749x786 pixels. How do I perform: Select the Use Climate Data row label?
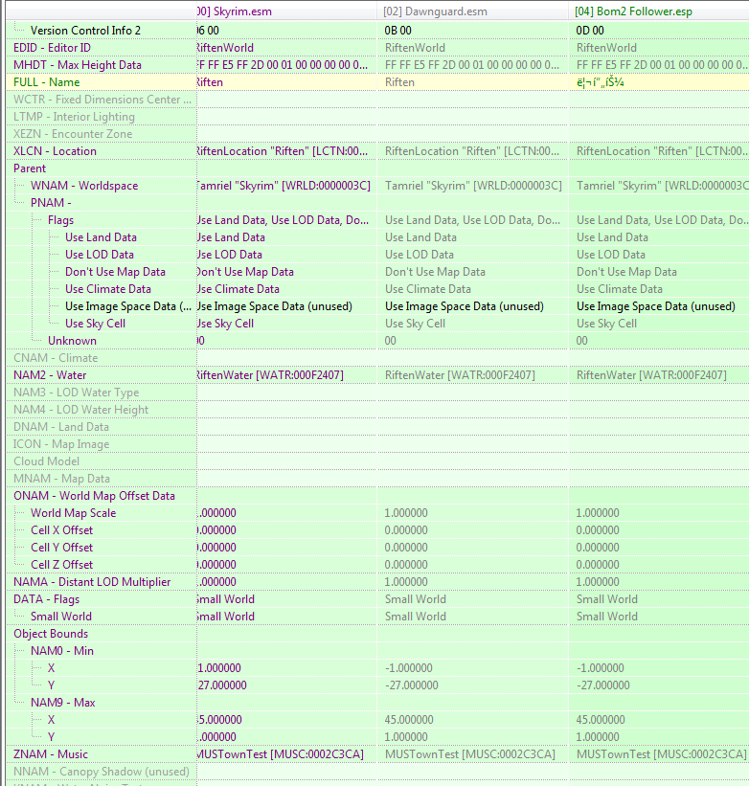[x=108, y=289]
